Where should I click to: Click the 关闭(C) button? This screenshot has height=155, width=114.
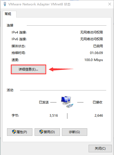[100, 149]
